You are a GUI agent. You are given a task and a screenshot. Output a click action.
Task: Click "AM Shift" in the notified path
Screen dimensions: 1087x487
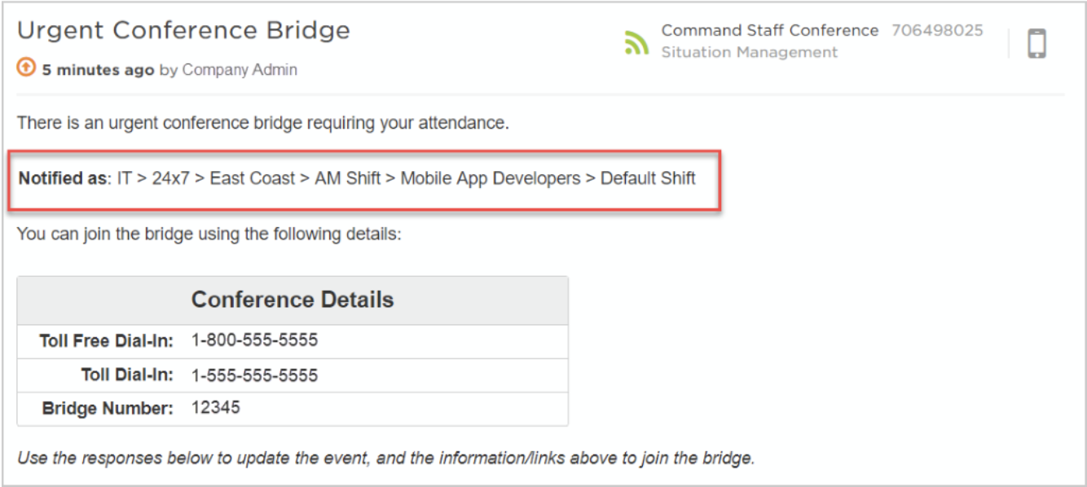coord(347,178)
